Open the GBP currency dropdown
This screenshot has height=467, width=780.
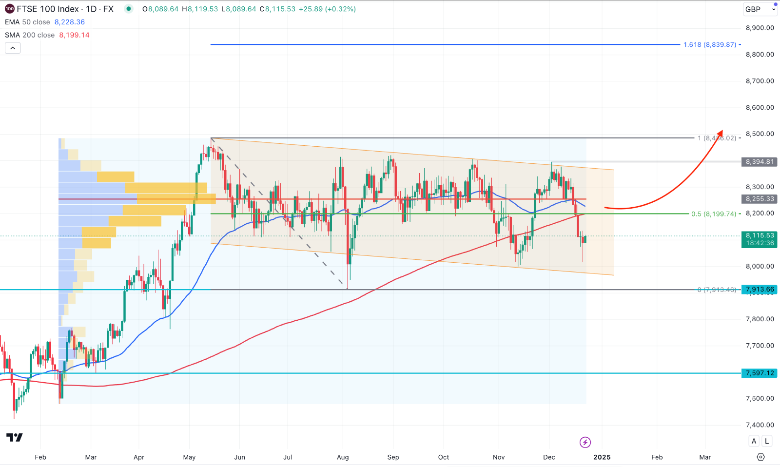(760, 9)
